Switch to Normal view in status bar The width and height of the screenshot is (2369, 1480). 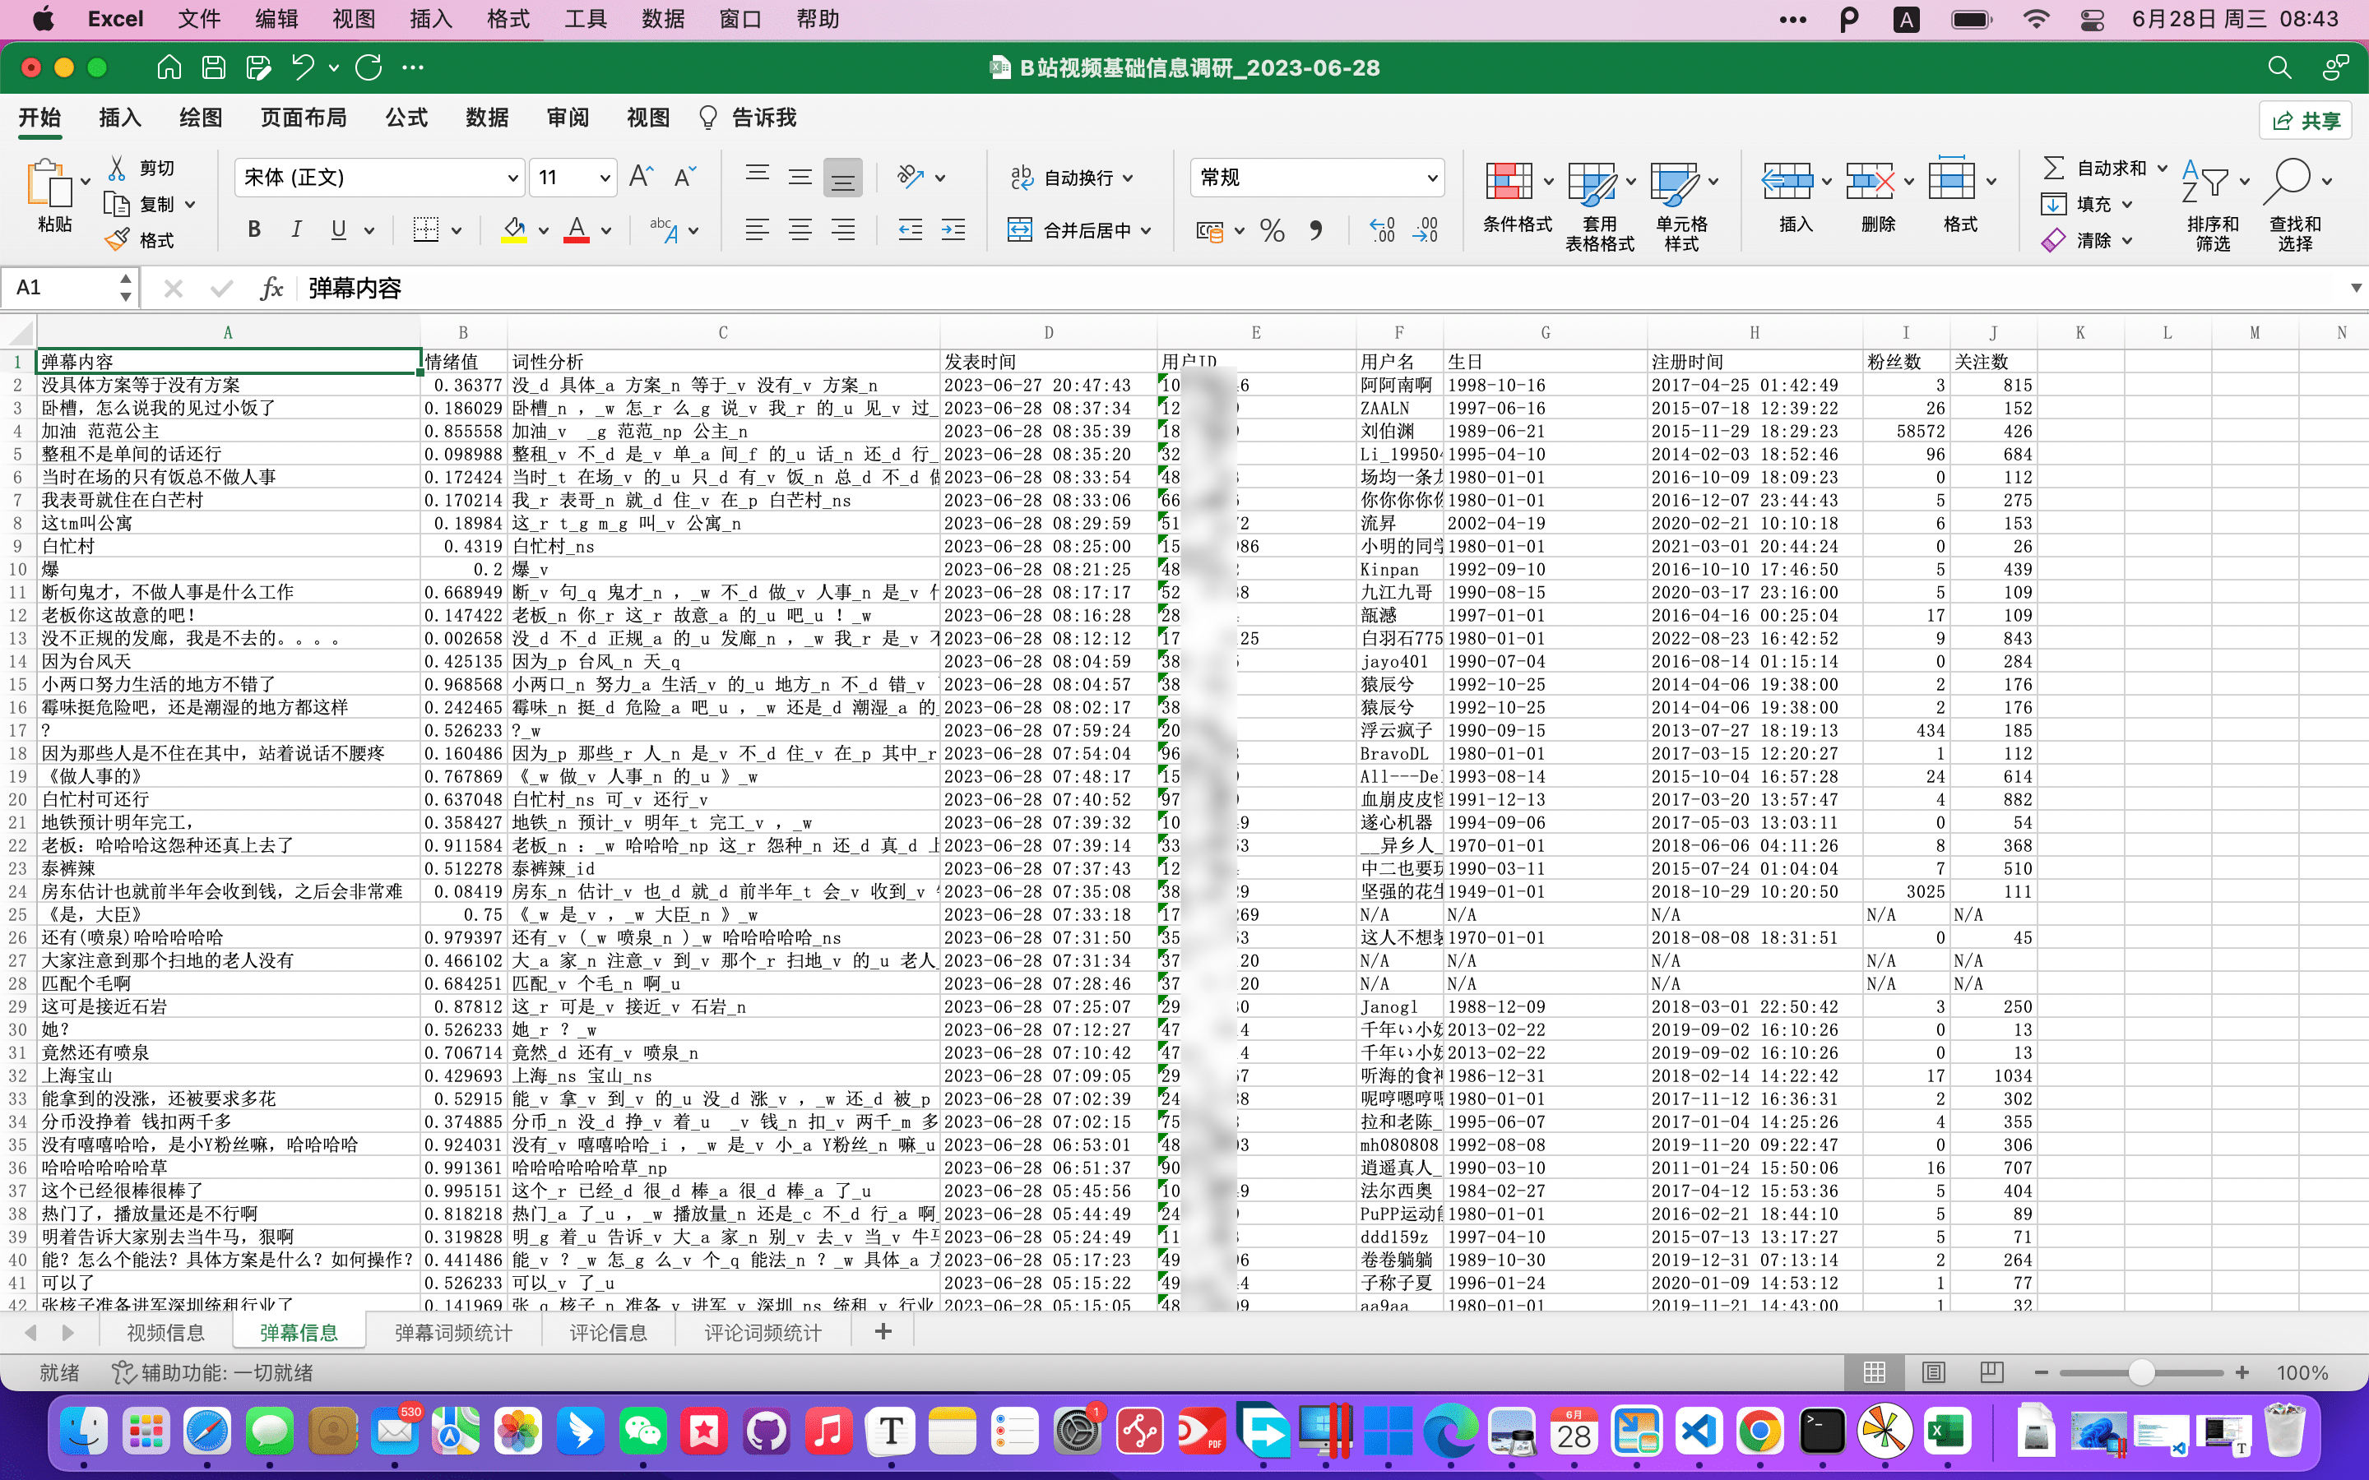pos(1875,1372)
